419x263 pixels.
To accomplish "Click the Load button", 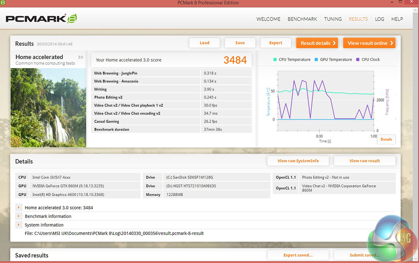I will 204,43.
